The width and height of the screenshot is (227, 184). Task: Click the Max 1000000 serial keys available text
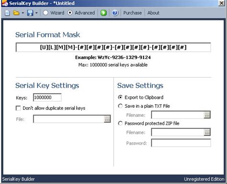click(x=113, y=65)
